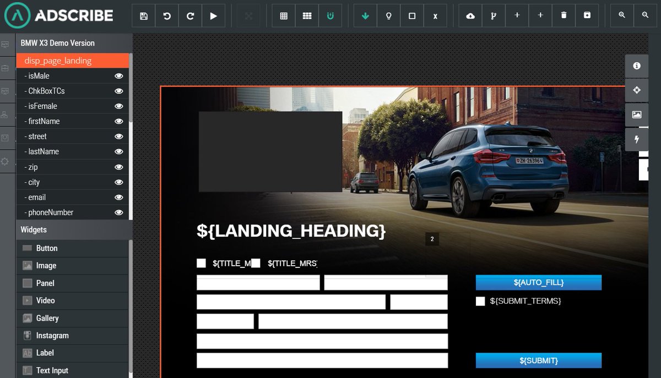Collapse the Widgets section header
This screenshot has width=661, height=378.
[x=74, y=229]
